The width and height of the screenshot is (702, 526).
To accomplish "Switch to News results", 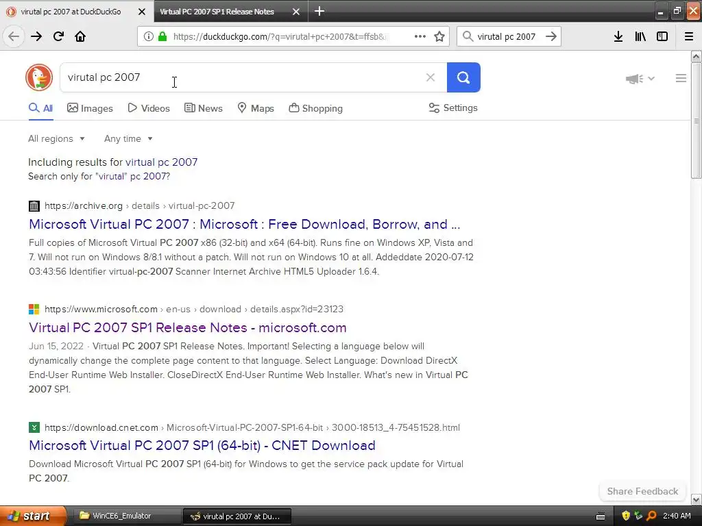I will coord(203,108).
